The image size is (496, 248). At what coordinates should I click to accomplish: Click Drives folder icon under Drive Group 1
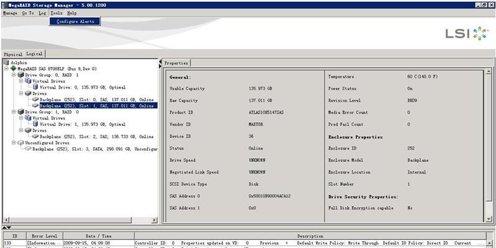(x=28, y=130)
